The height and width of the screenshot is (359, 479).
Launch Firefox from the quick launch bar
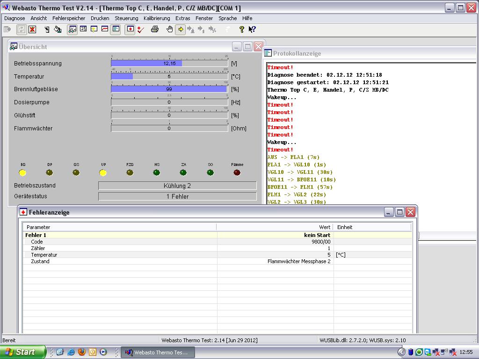81,352
